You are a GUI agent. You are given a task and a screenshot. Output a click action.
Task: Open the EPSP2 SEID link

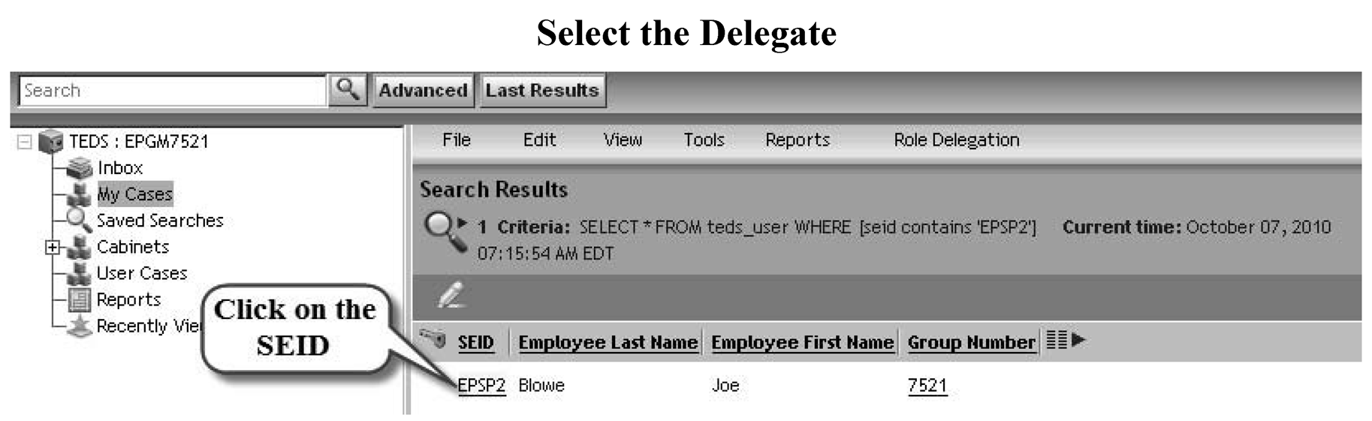tap(481, 386)
